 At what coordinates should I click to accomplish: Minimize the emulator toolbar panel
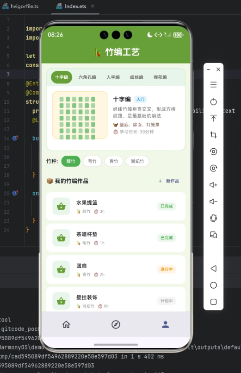click(x=209, y=70)
